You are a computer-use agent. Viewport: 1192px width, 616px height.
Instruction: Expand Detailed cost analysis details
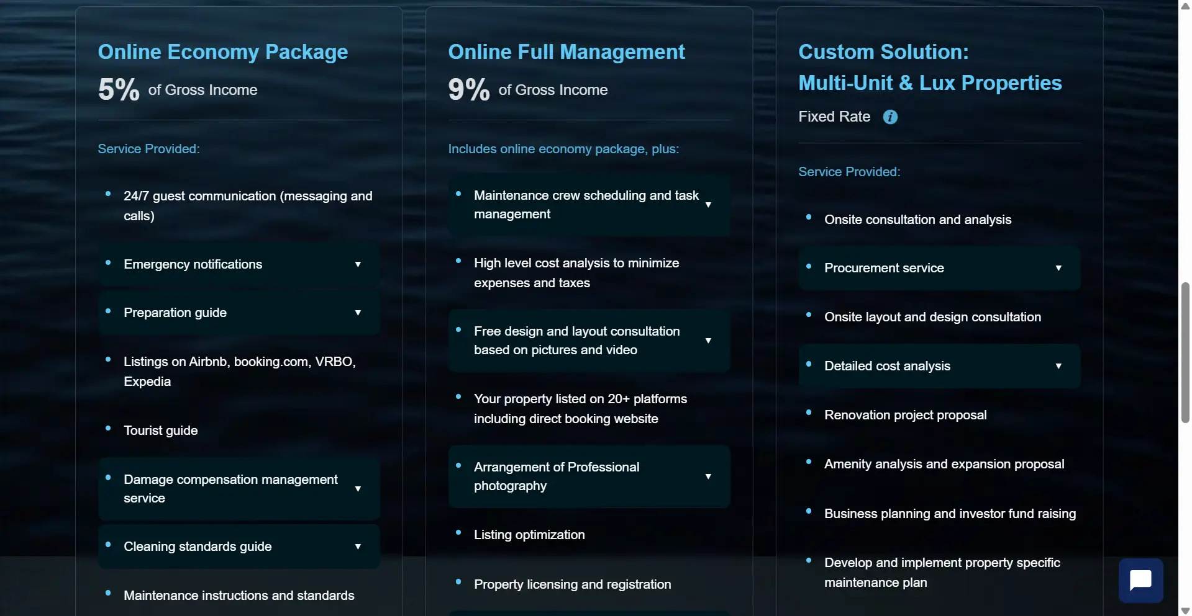(1059, 366)
